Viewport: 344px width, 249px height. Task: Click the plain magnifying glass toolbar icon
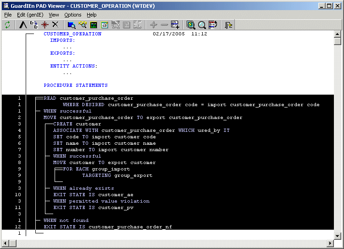[202, 25]
